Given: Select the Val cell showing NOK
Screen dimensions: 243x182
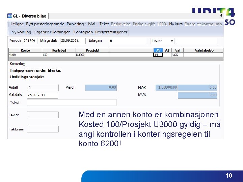Looking at the screenshot, I should click(178, 55).
